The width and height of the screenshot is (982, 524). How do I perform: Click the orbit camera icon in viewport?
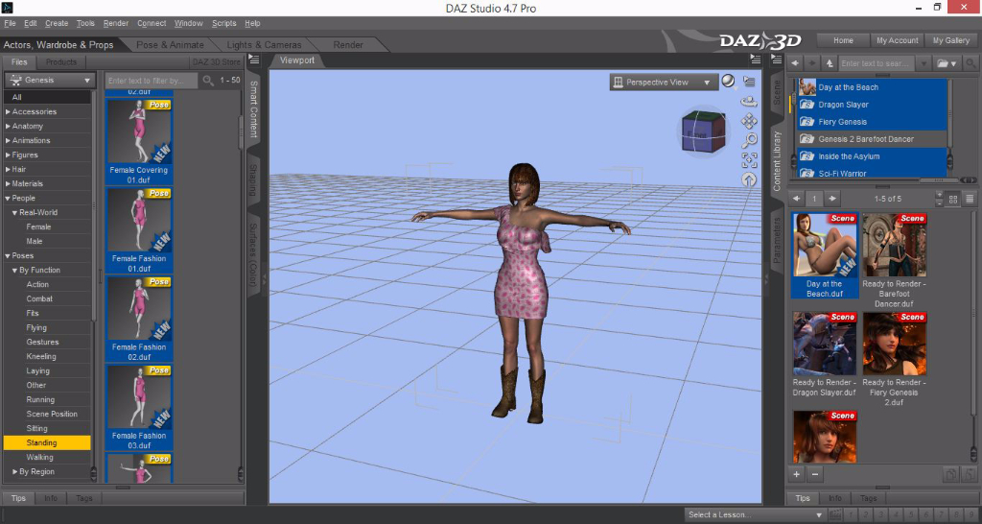tap(748, 101)
